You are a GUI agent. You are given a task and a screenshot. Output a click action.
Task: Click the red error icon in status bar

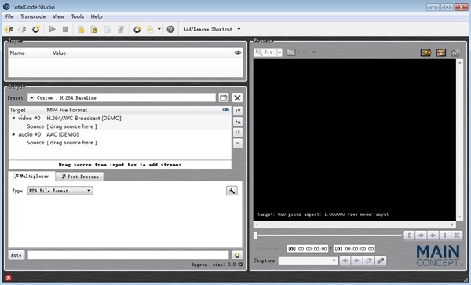coord(9,277)
